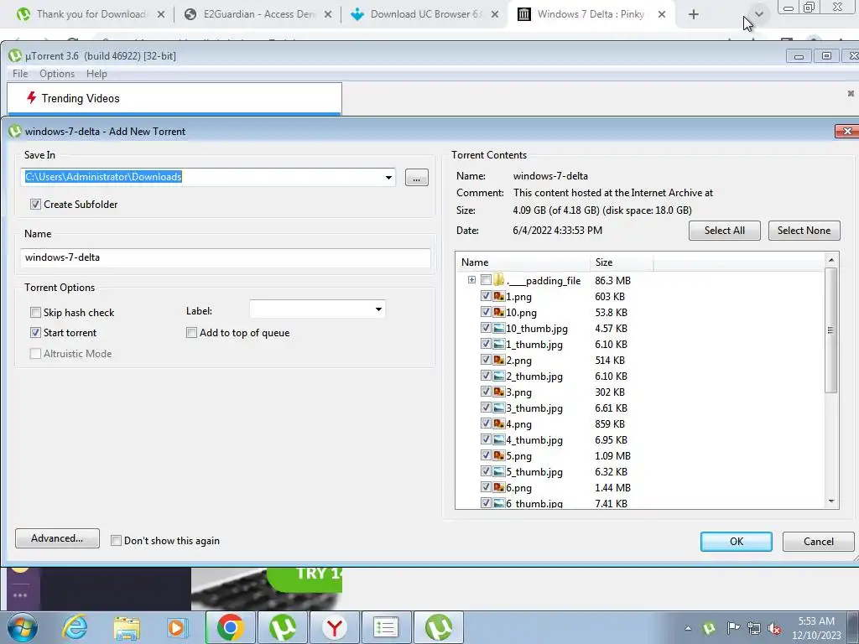
Task: Switch to Download UC Browser tab
Action: [425, 14]
